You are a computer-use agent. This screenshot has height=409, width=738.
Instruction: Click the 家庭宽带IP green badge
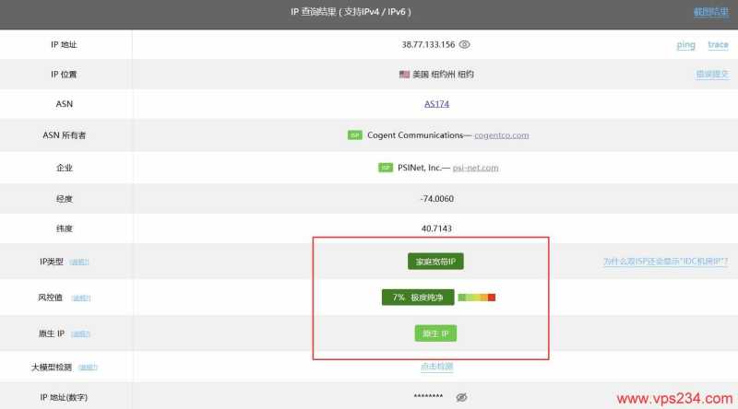[x=436, y=263]
